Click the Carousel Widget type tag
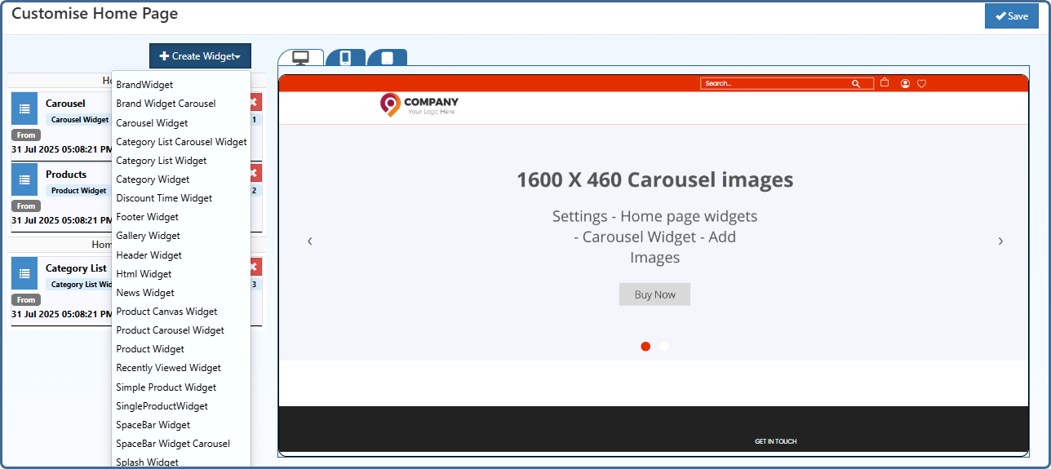This screenshot has height=469, width=1051. pos(79,120)
